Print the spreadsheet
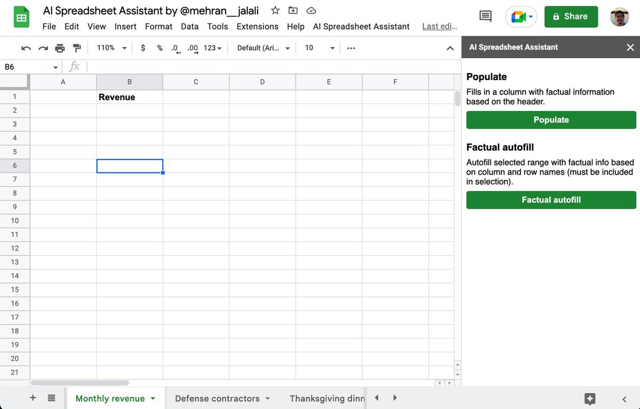This screenshot has width=640, height=409. click(x=60, y=48)
